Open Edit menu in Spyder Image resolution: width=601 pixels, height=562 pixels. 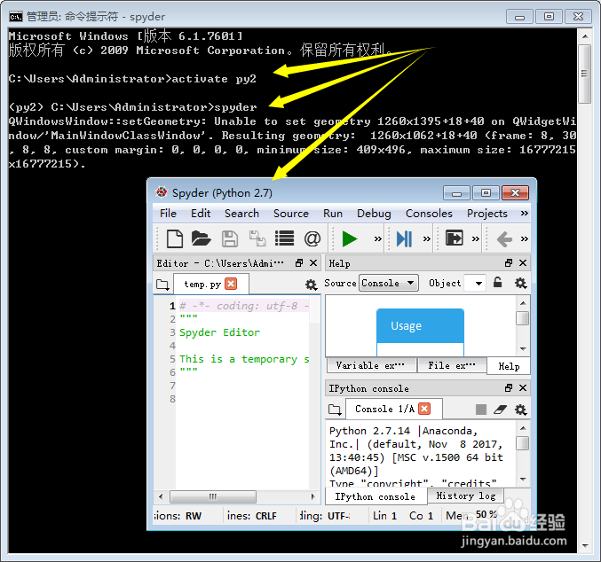[x=201, y=214]
